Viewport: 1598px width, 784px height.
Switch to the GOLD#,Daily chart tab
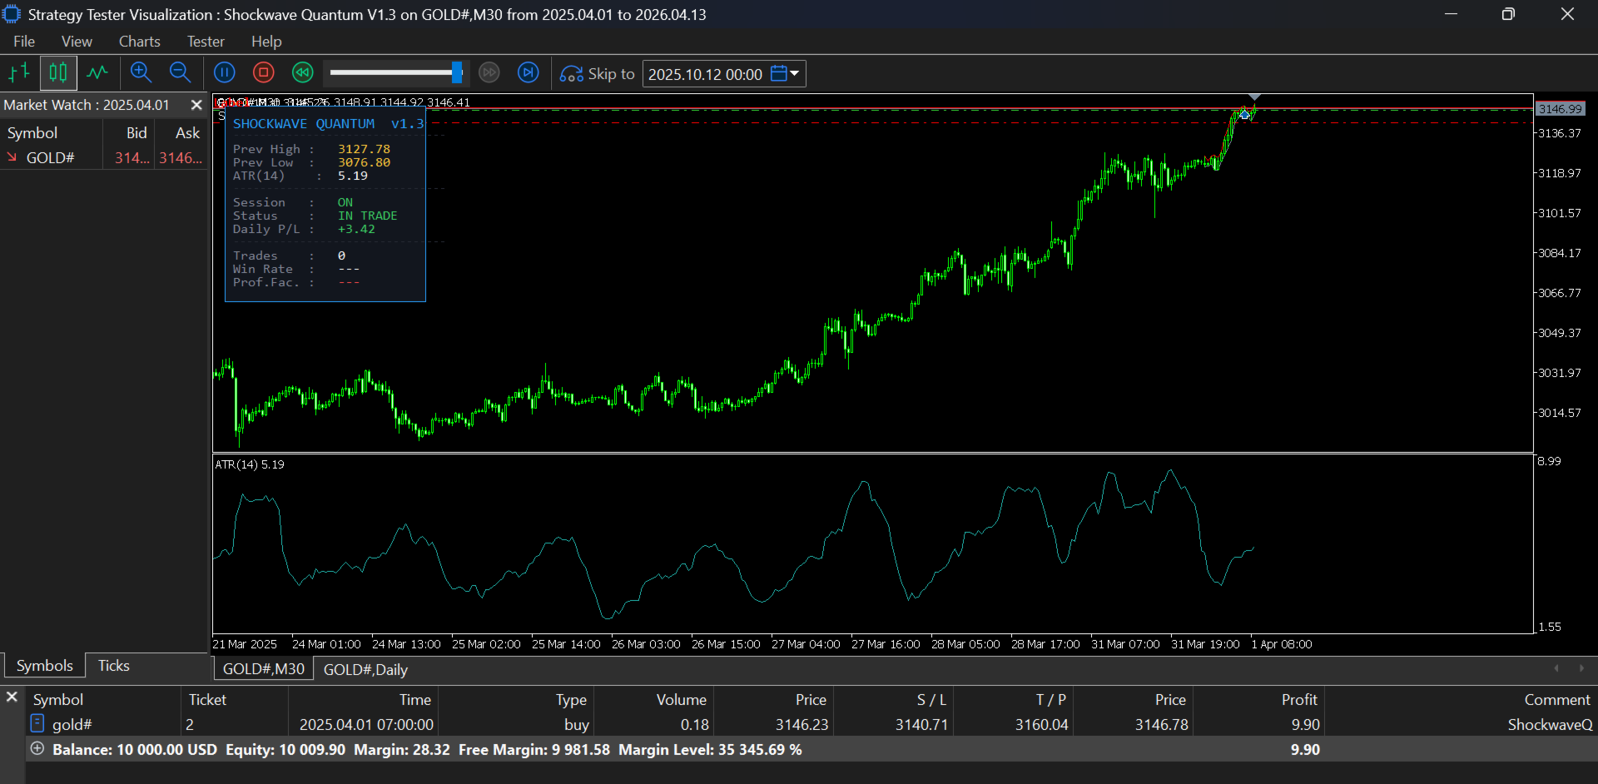point(365,670)
